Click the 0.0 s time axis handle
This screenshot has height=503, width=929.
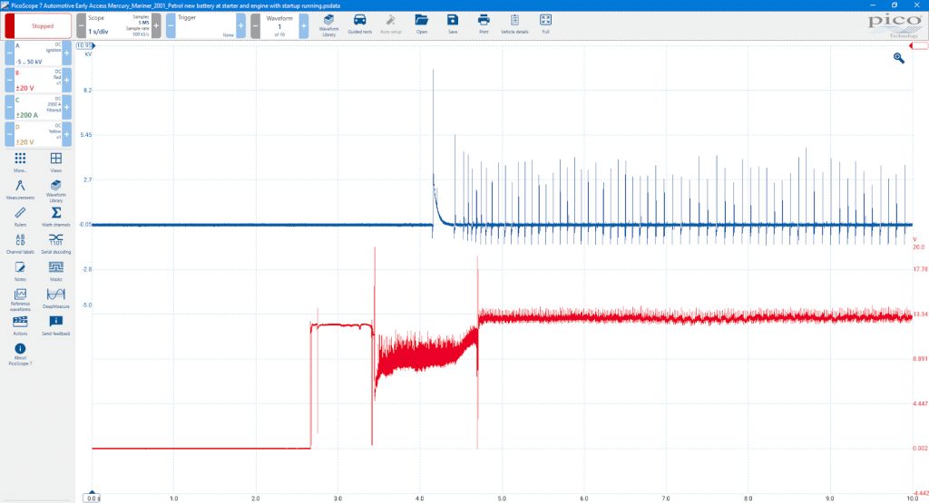[92, 498]
